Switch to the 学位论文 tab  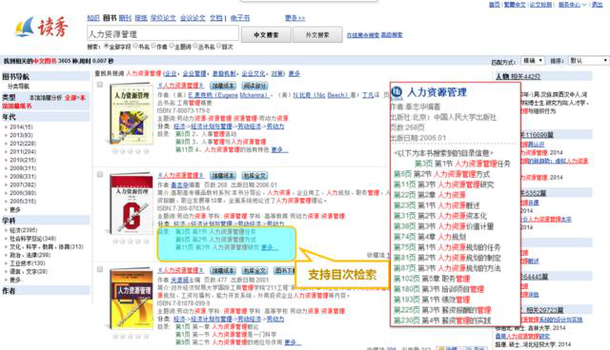coord(163,18)
